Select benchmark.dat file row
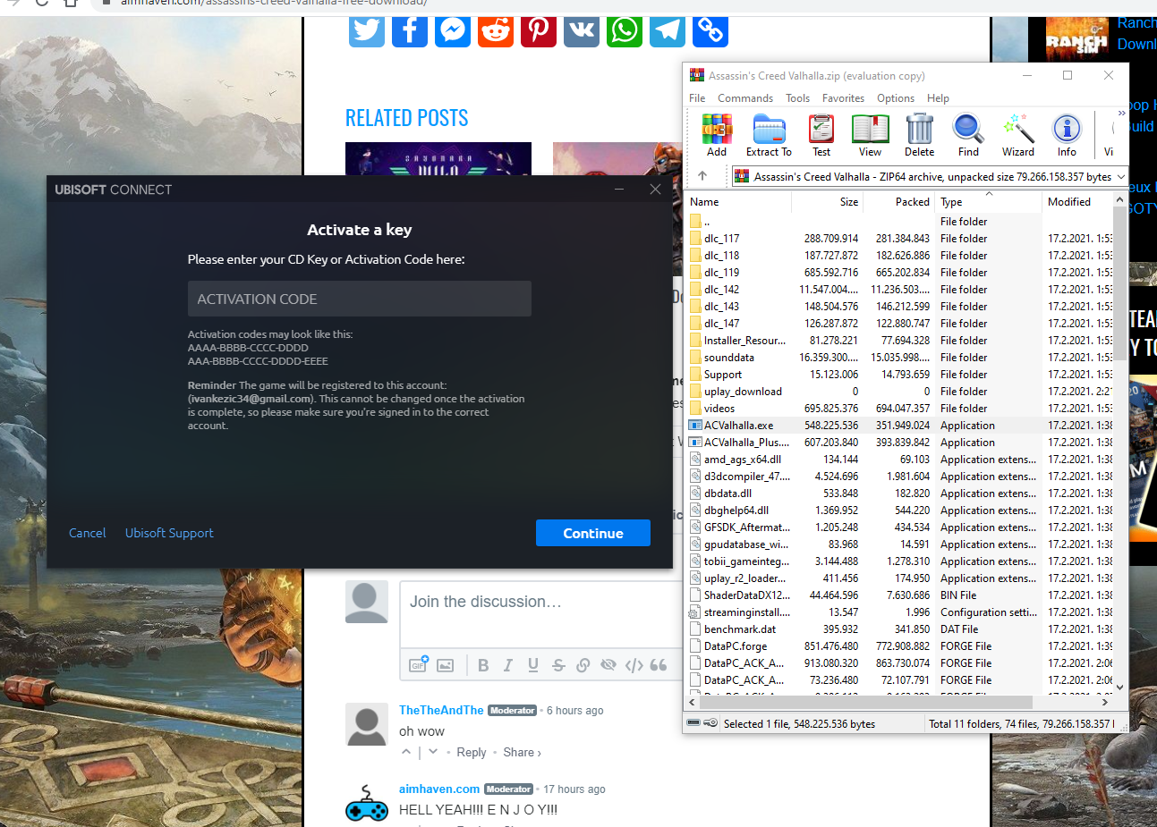This screenshot has height=827, width=1157. [x=899, y=629]
